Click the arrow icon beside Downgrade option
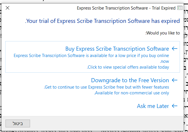Image resolution: width=188 pixels, height=132 pixels. 174,80
